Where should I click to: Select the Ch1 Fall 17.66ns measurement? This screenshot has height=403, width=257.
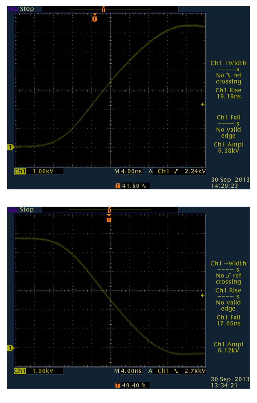point(228,321)
